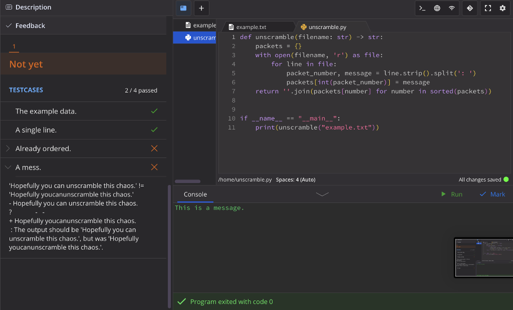The height and width of the screenshot is (310, 513).
Task: Open the terminal from top toolbar
Action: (x=423, y=8)
